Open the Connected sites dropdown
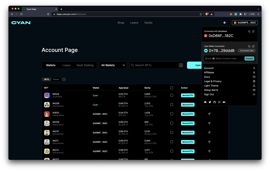270x171 pixels. (246, 50)
